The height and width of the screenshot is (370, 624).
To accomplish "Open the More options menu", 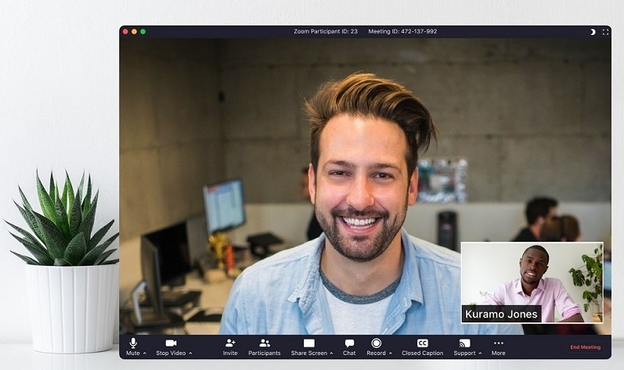I will click(498, 343).
